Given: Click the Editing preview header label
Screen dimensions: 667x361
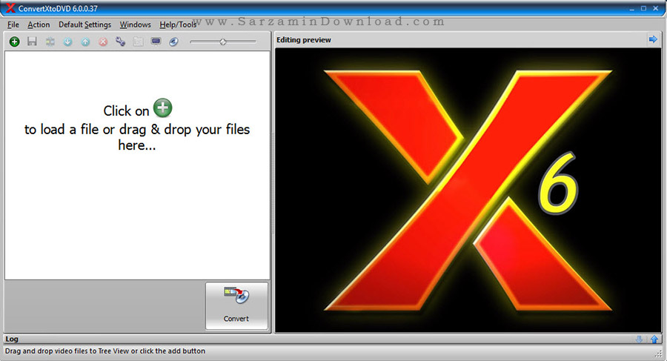Looking at the screenshot, I should click(x=304, y=39).
